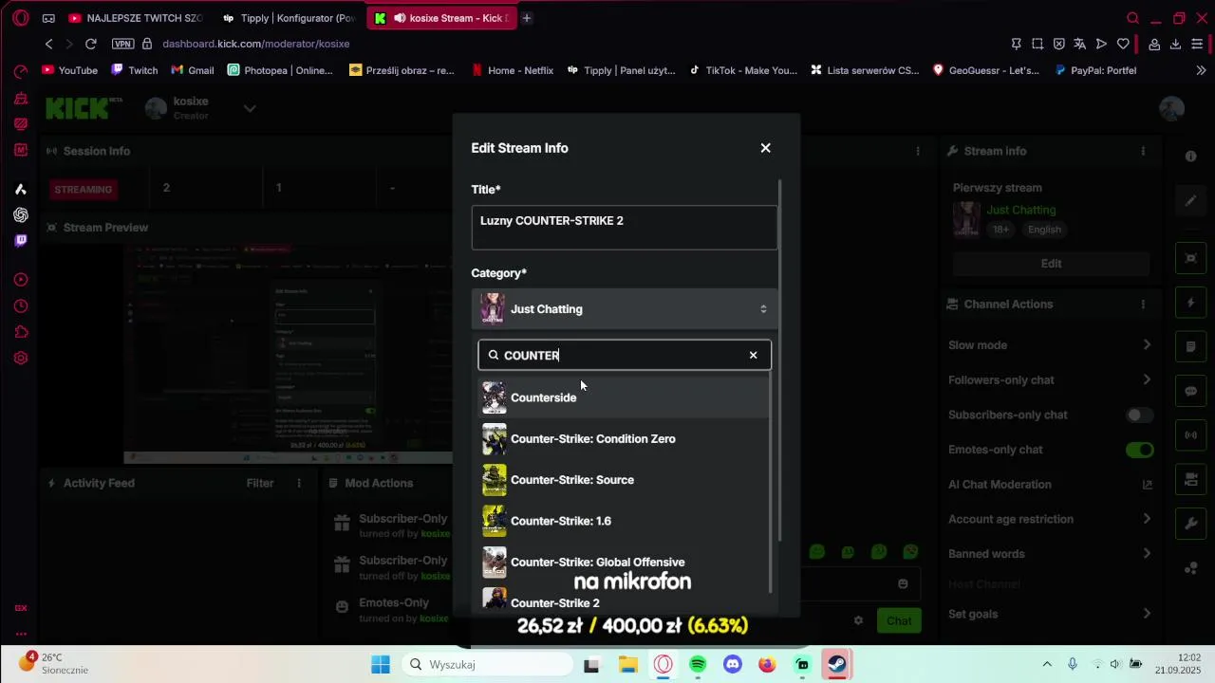
Task: Clear the category search field
Action: [754, 355]
